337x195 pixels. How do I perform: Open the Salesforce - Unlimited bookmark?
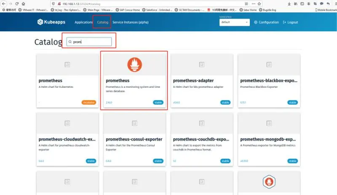[x=157, y=10]
